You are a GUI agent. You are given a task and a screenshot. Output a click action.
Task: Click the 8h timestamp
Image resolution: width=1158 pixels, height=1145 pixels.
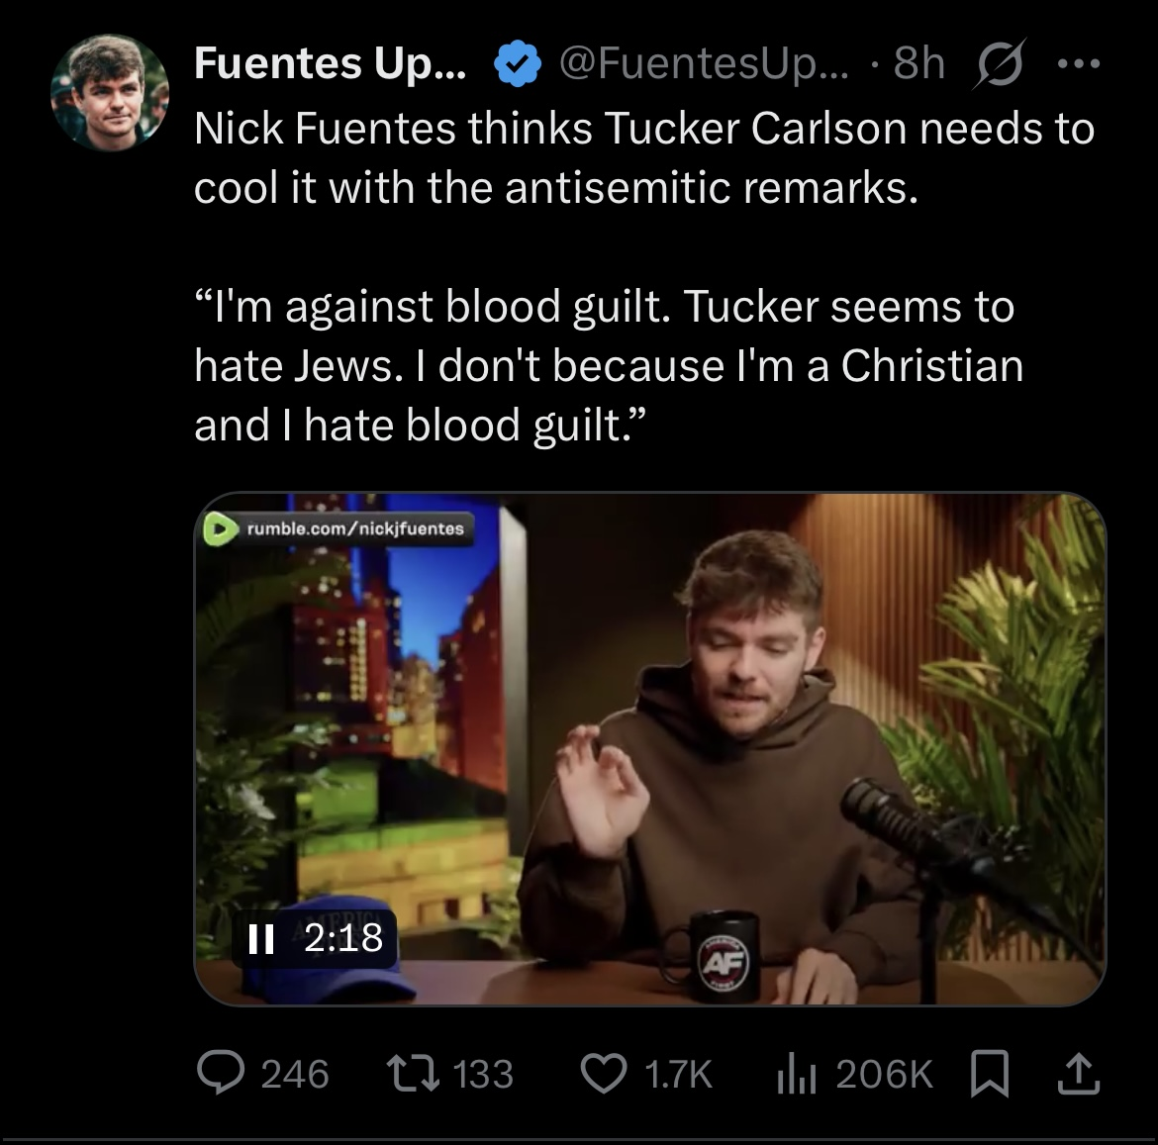[918, 65]
